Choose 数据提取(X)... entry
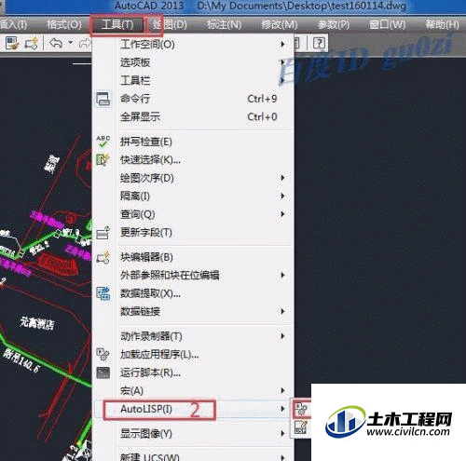This screenshot has height=461, width=466. pyautogui.click(x=193, y=293)
